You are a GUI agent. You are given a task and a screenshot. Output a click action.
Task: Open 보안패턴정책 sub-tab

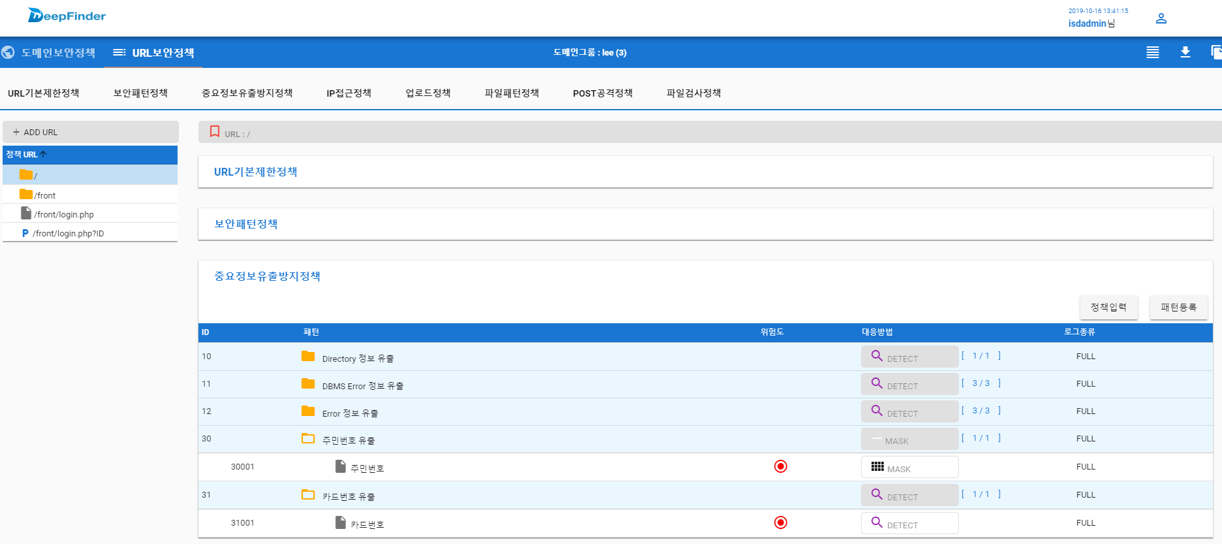[140, 93]
